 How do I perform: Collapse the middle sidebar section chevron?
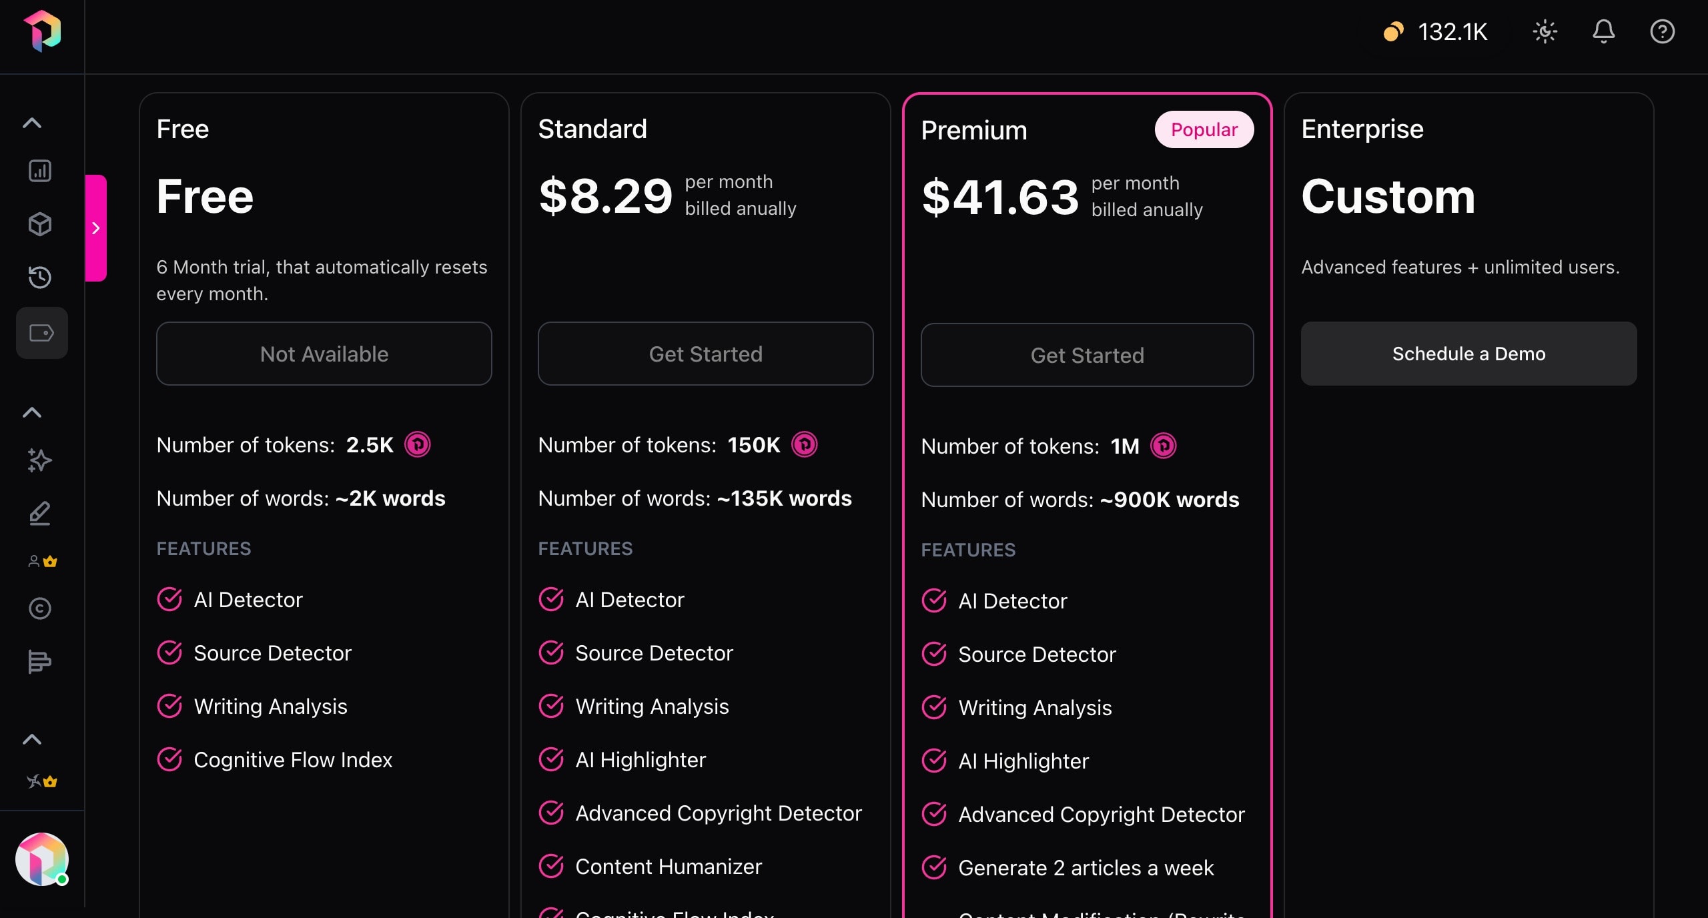click(32, 413)
